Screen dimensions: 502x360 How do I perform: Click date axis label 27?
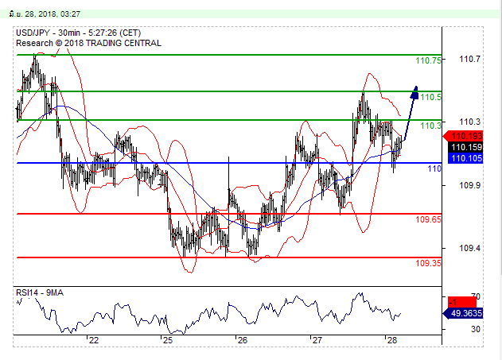pos(317,340)
